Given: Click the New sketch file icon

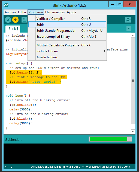Looking at the screenshot, I should point(24,20).
